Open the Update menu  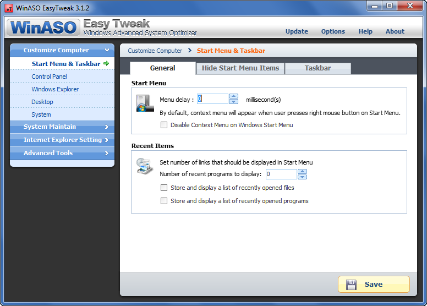[x=297, y=31]
